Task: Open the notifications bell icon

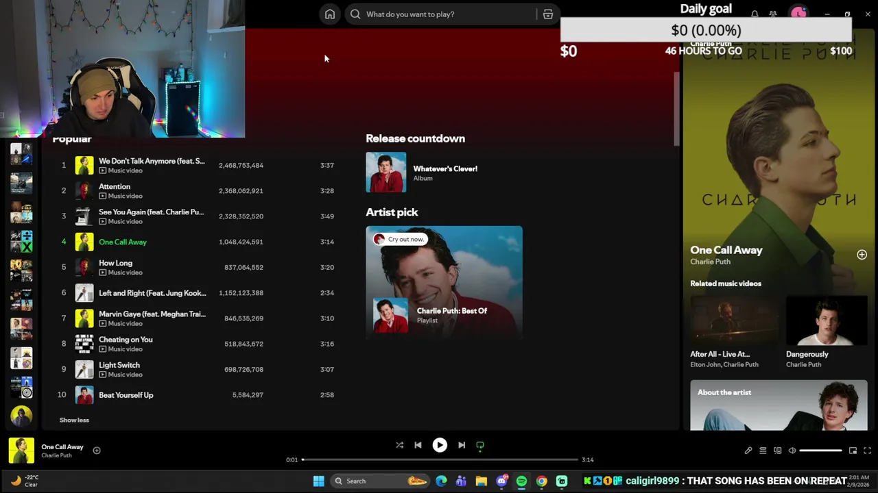Action: click(x=755, y=14)
